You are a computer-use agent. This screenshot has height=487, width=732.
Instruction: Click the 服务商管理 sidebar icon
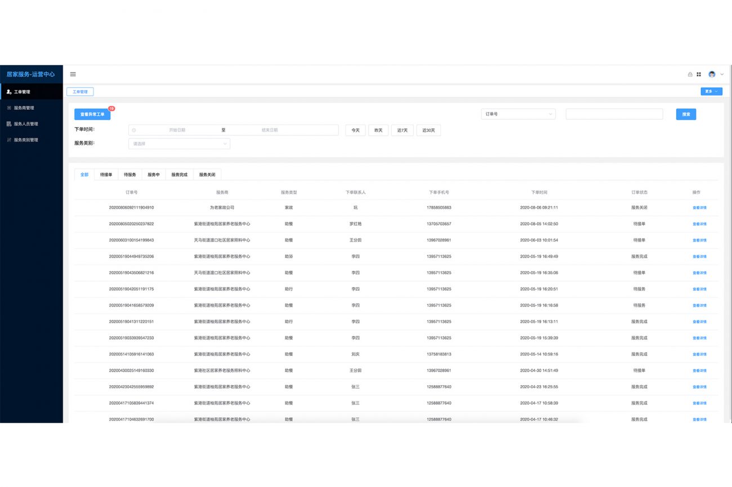pyautogui.click(x=9, y=108)
